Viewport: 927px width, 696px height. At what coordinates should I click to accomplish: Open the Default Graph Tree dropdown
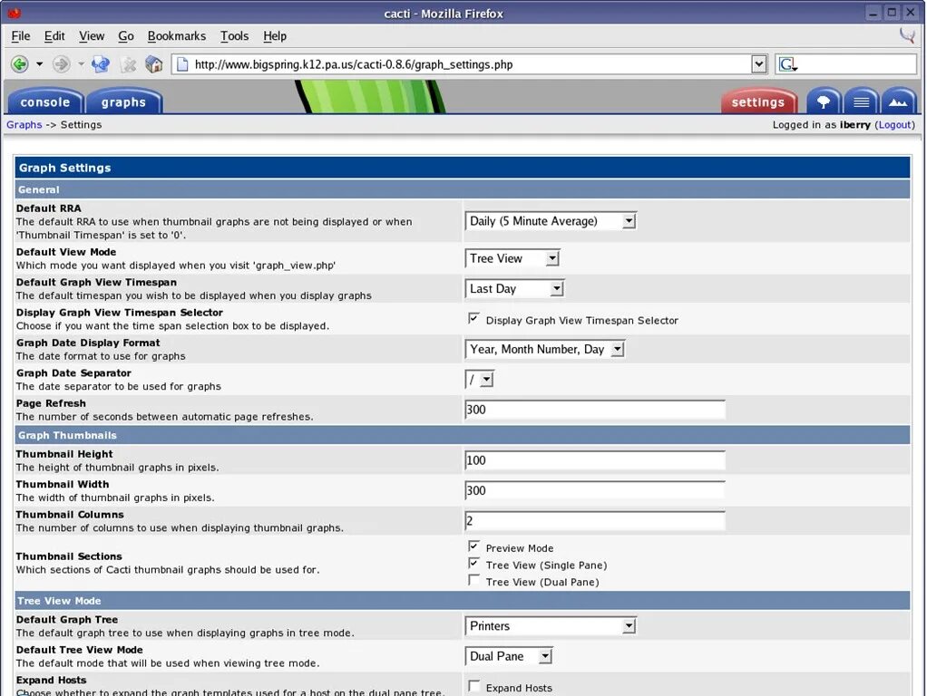[551, 625]
